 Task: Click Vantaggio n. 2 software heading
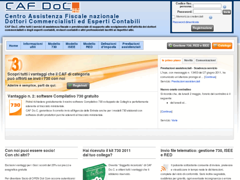(x=53, y=96)
